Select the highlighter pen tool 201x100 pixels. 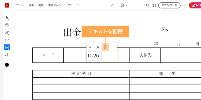7,32
